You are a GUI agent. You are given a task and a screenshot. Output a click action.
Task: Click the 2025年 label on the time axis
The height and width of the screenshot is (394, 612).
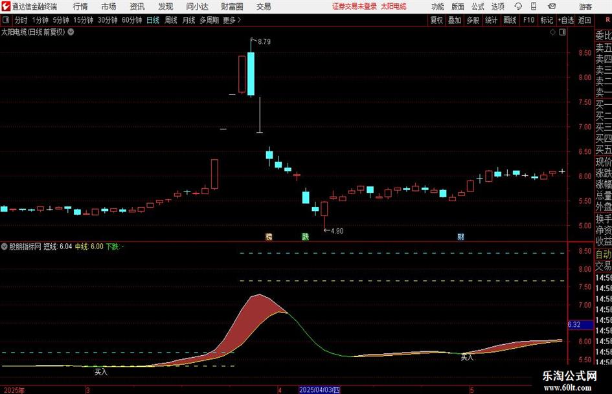pos(14,390)
